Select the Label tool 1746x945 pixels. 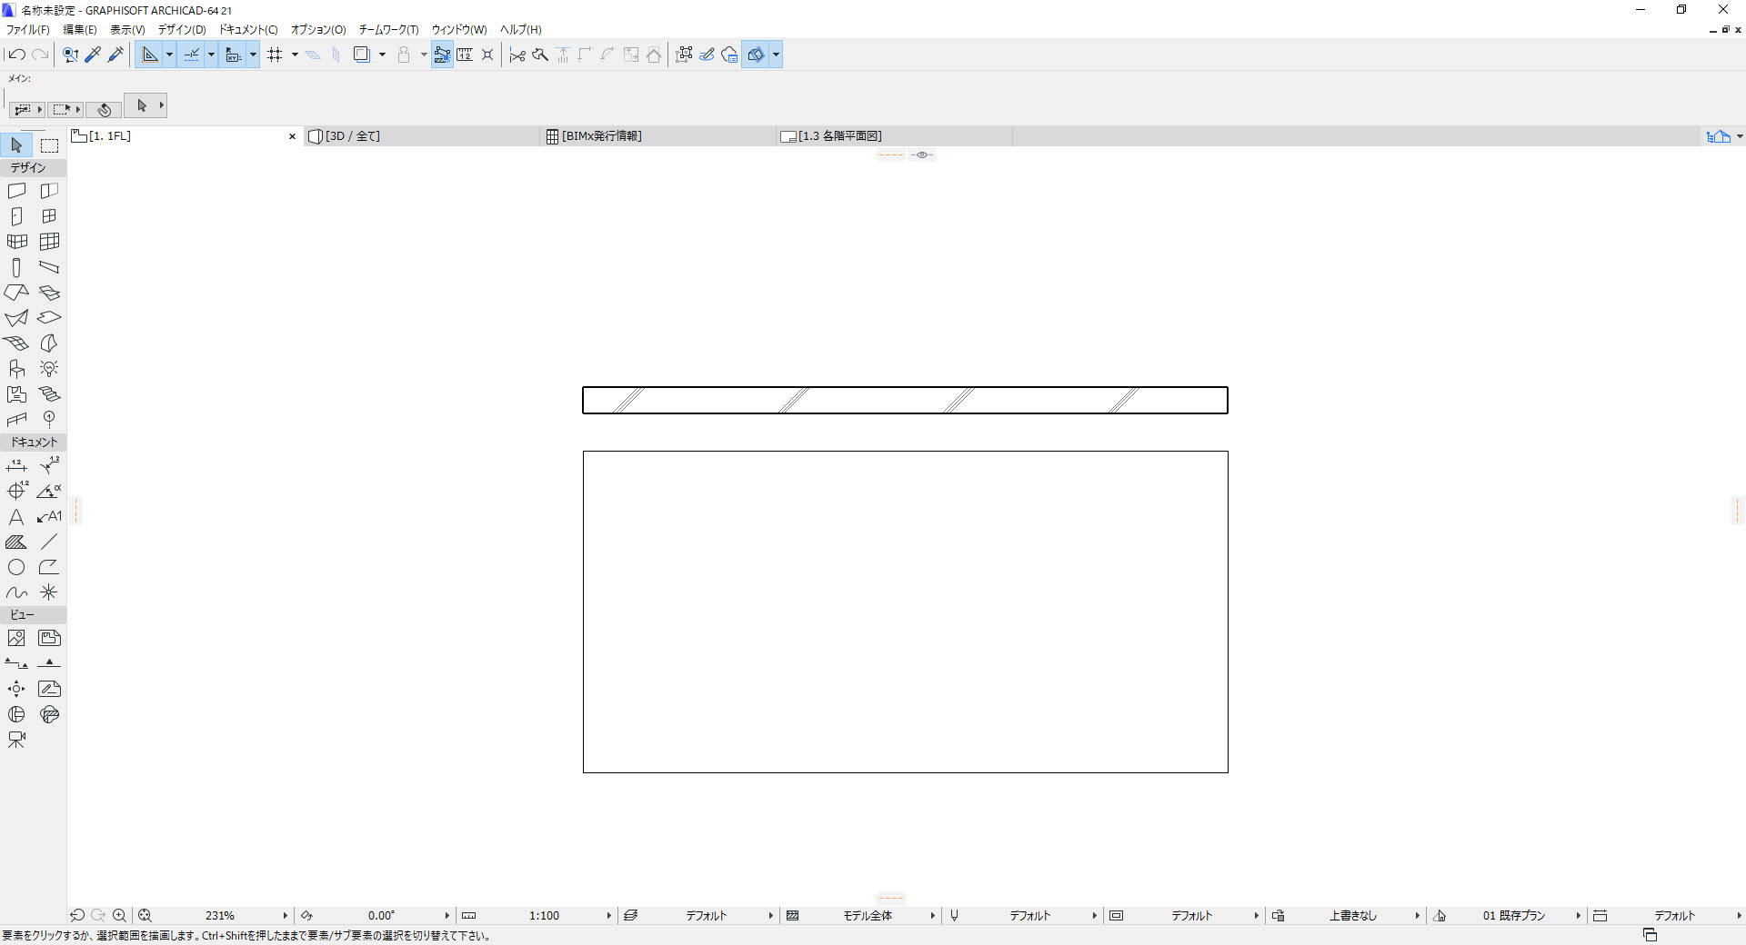coord(49,516)
